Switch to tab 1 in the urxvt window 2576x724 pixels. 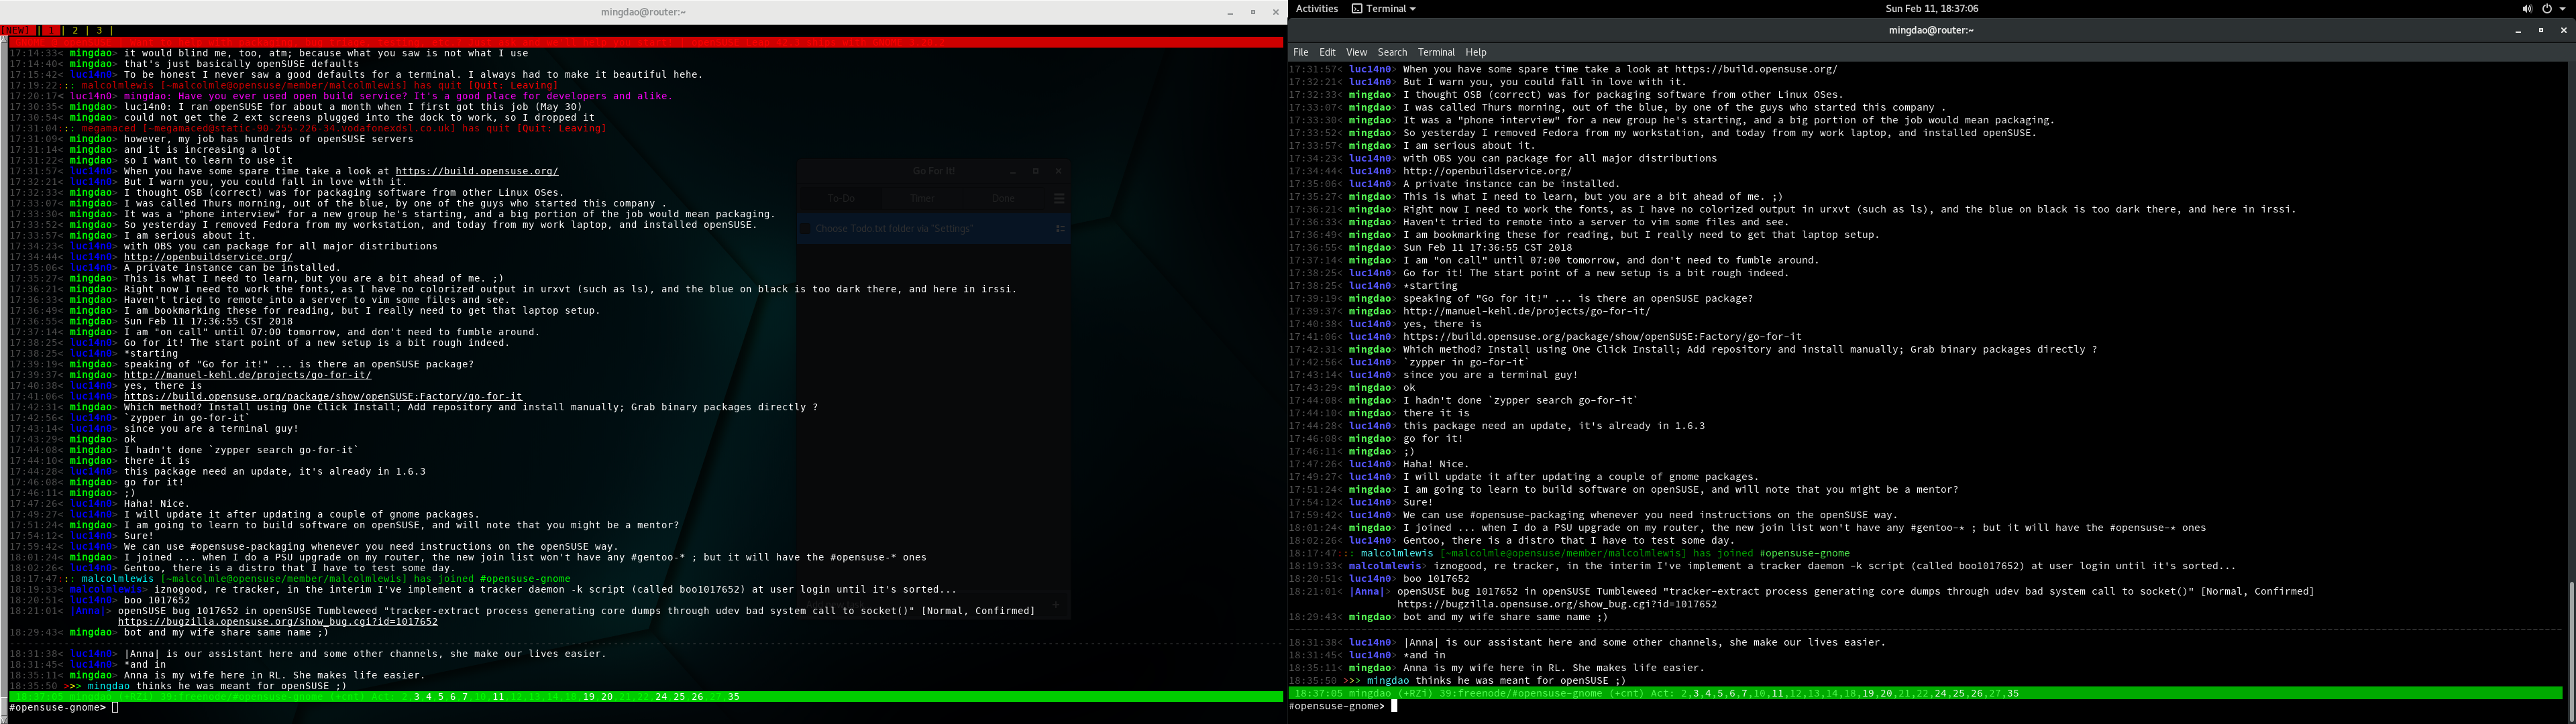pyautogui.click(x=51, y=31)
